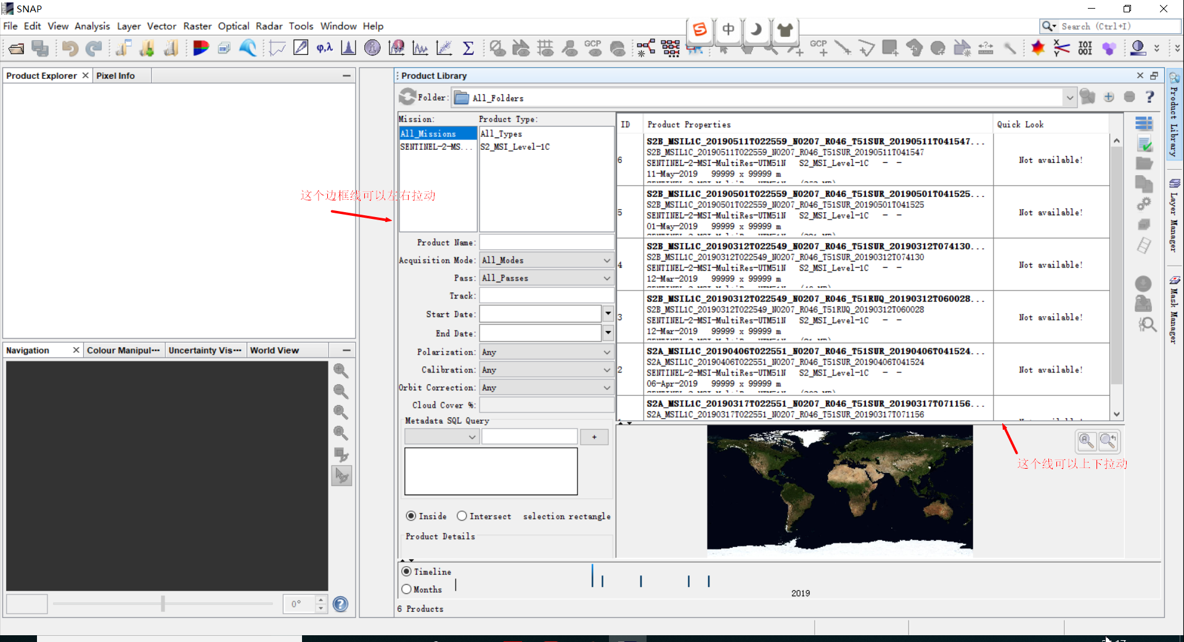The width and height of the screenshot is (1184, 642).
Task: Click the Product Library help question mark
Action: [x=1149, y=97]
